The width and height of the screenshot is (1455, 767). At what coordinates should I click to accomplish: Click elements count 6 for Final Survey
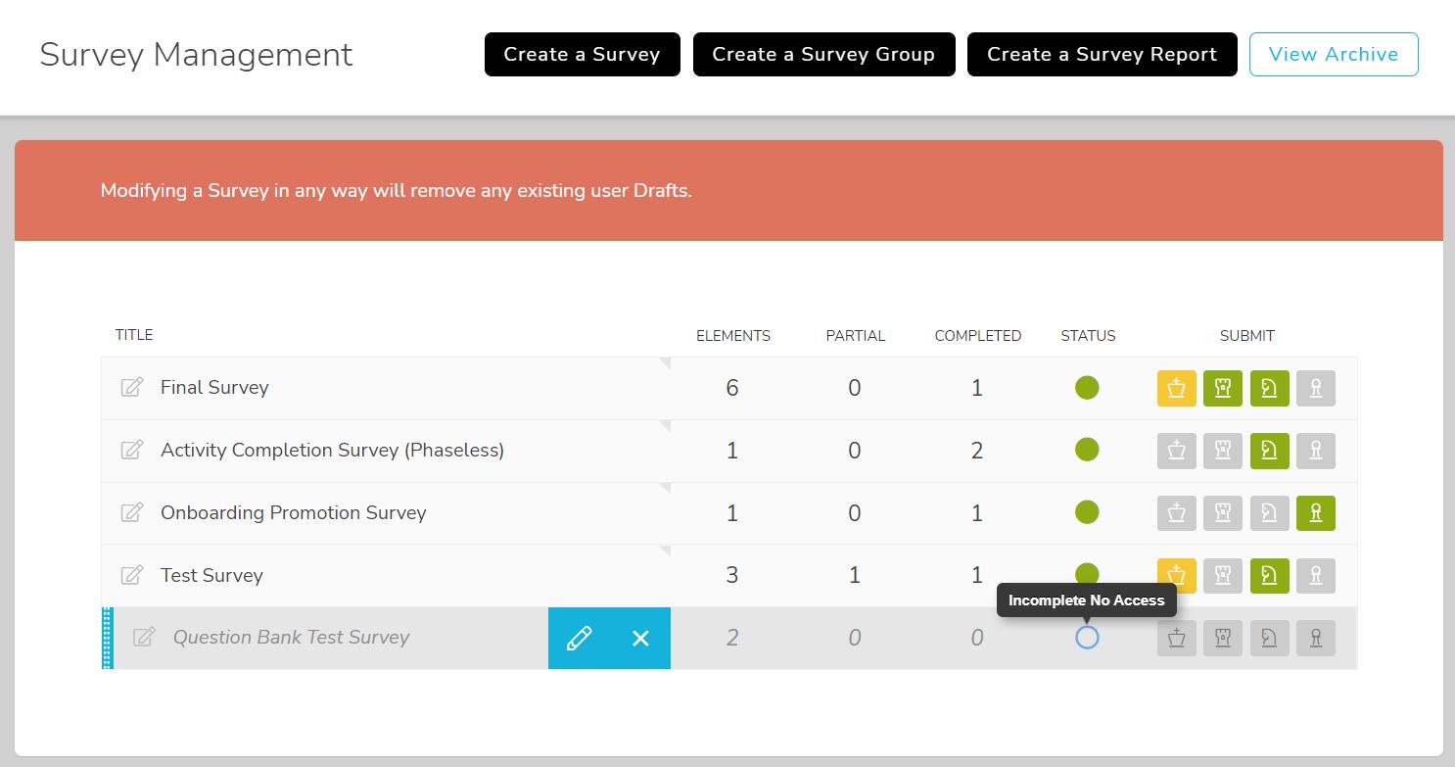pos(732,388)
